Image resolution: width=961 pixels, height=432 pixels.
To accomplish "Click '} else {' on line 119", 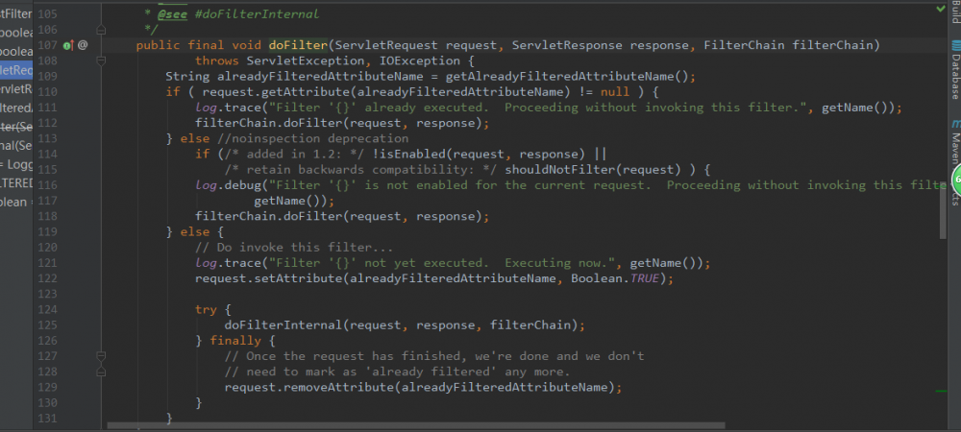I will [195, 232].
